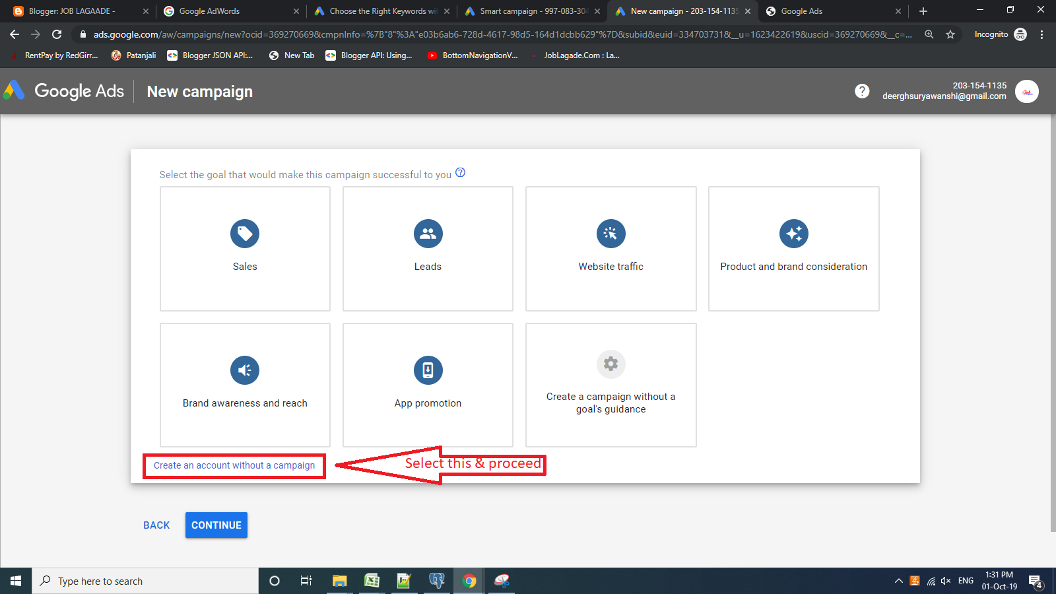The width and height of the screenshot is (1056, 594).
Task: Click the browser address bar URL
Action: coord(503,34)
